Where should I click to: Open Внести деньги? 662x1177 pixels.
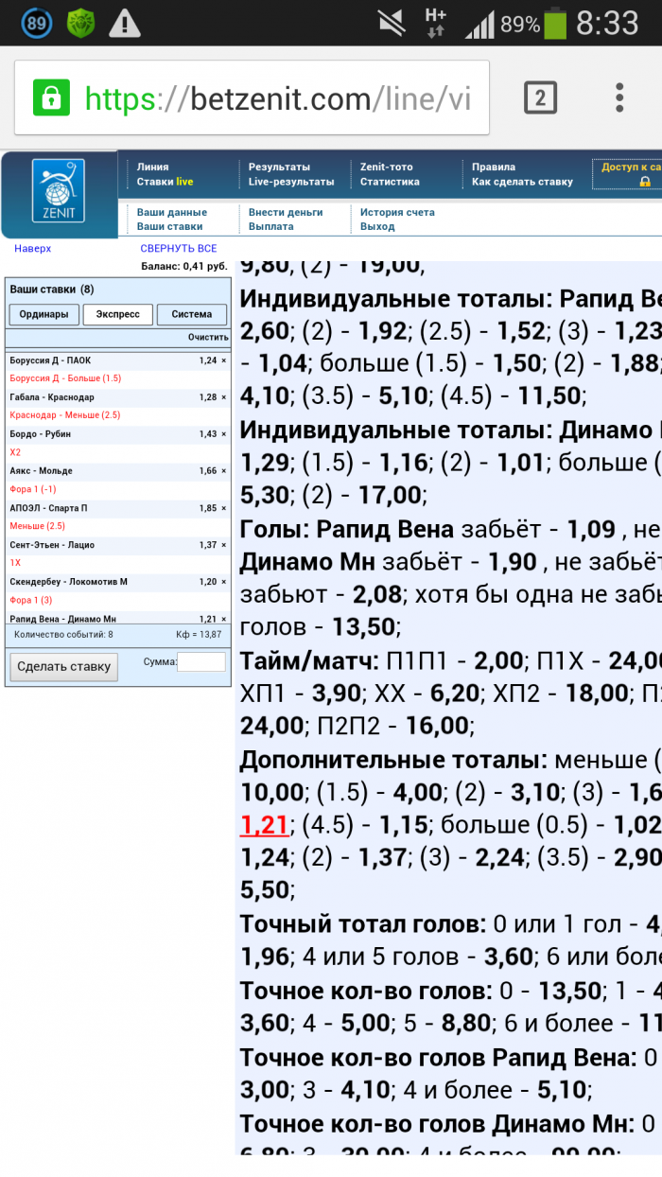(286, 212)
